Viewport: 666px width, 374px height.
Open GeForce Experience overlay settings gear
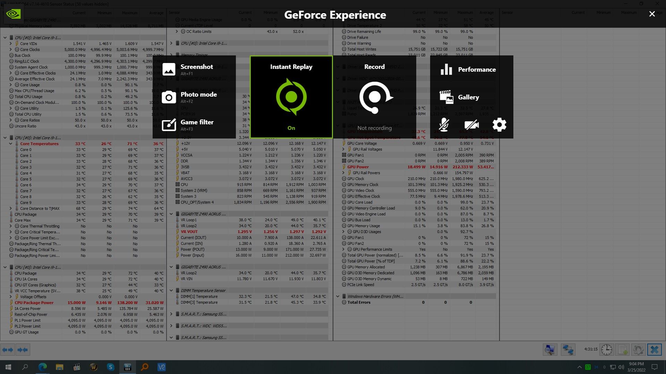(x=499, y=125)
